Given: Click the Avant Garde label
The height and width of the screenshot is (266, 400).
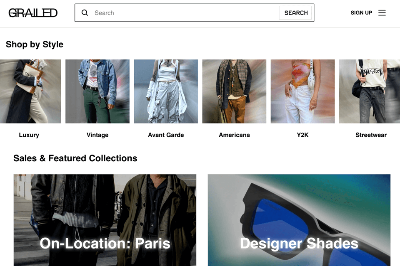Looking at the screenshot, I should point(166,135).
